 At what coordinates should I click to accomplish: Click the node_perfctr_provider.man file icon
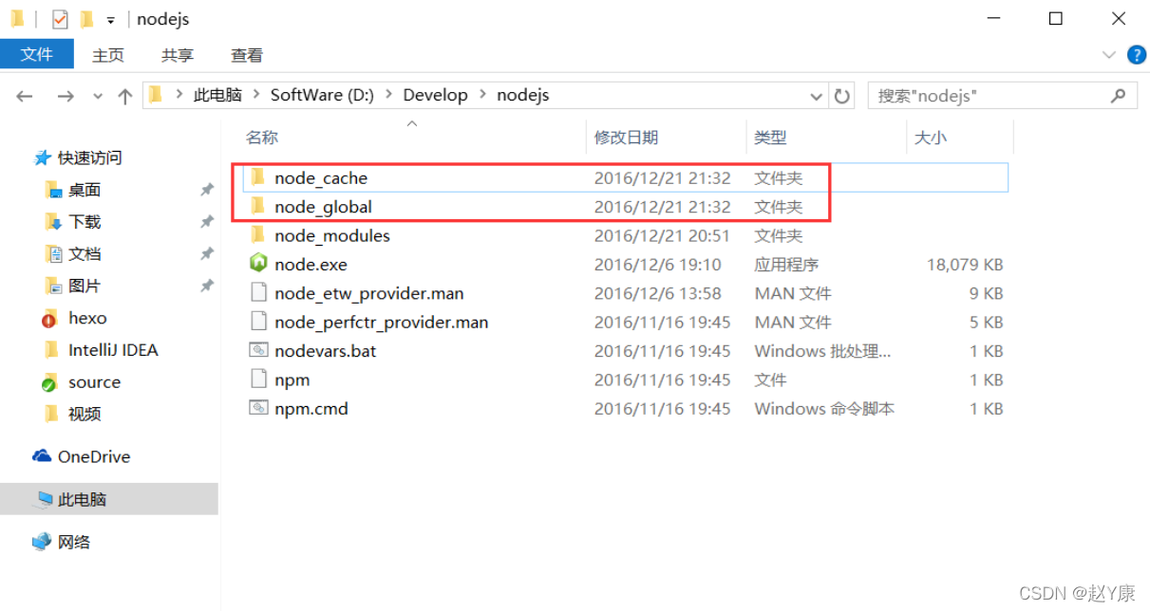click(257, 322)
